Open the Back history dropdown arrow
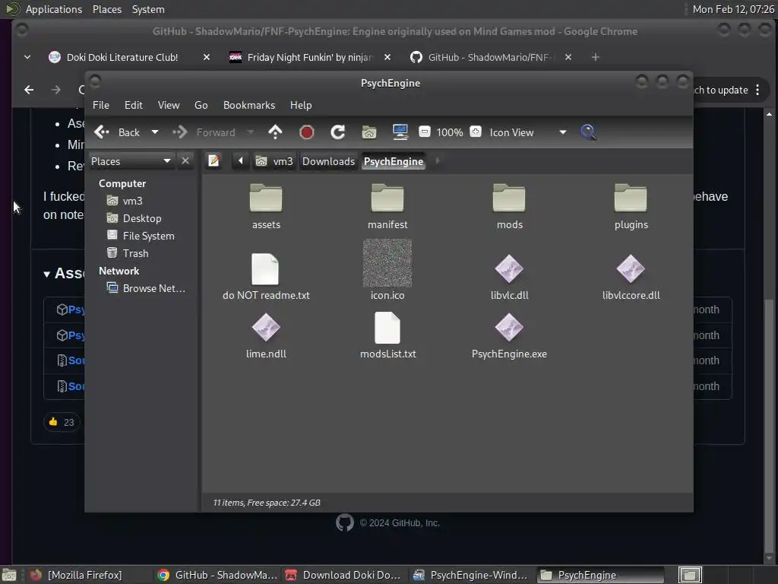Image resolution: width=778 pixels, height=584 pixels. click(155, 132)
